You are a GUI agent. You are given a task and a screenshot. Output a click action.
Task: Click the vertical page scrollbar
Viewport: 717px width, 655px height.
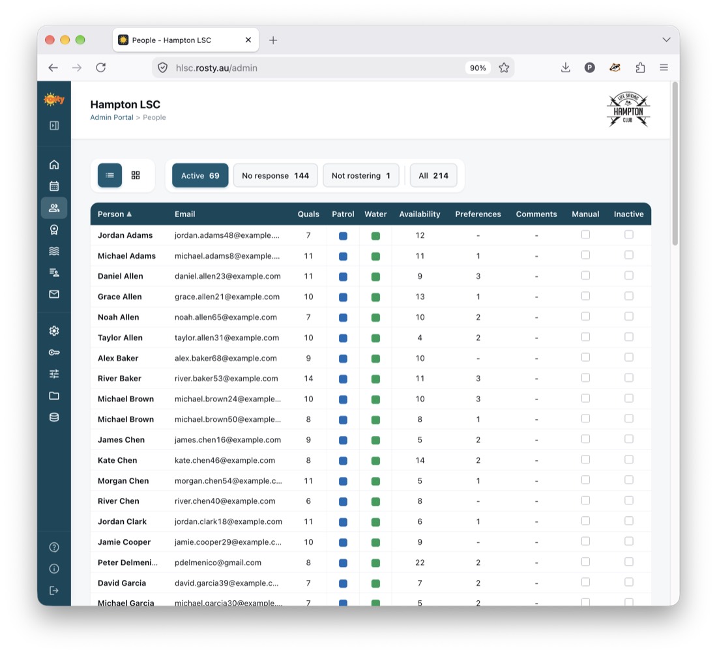[675, 164]
